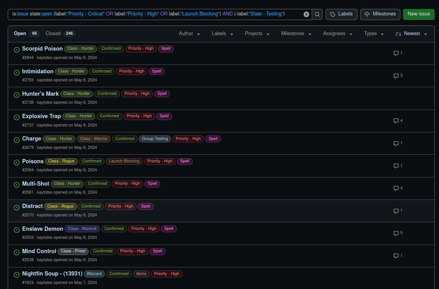Expand the Assignees filter dropdown

[337, 34]
